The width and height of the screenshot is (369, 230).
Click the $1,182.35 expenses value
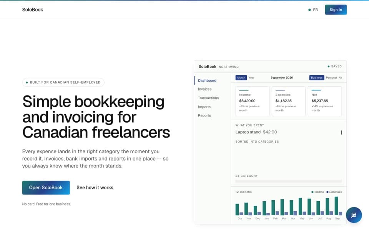(x=283, y=101)
